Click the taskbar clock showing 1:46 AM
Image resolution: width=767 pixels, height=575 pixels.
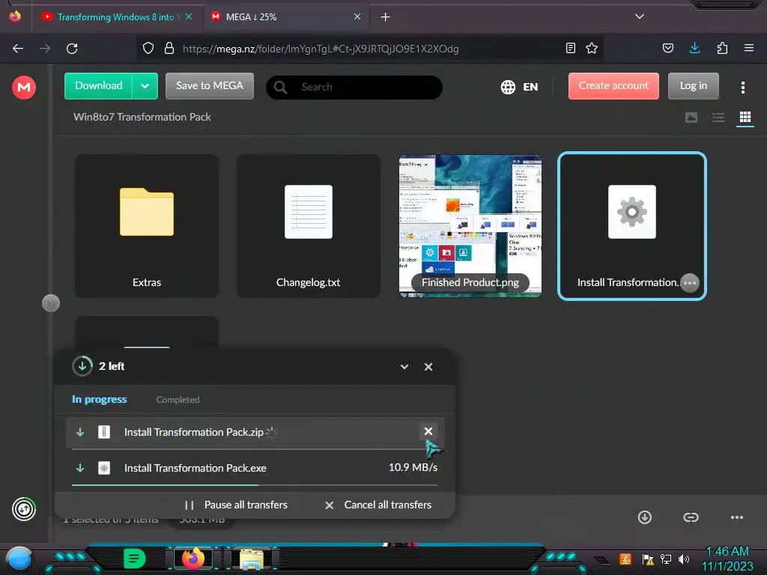[727, 552]
